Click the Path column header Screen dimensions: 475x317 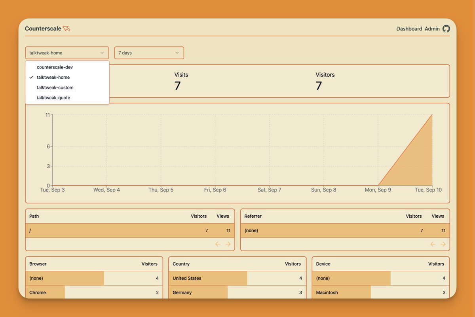coord(34,216)
